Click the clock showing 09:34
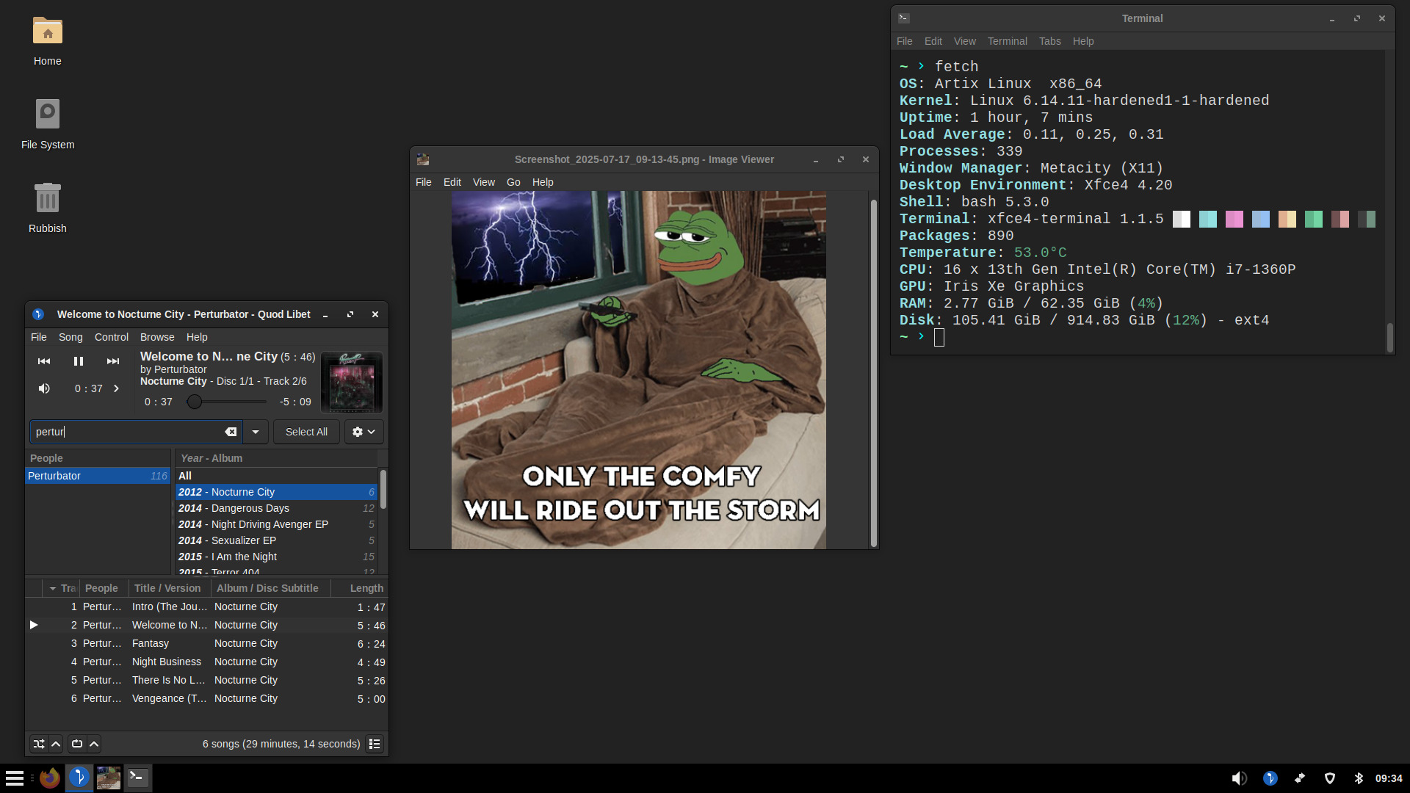Image resolution: width=1410 pixels, height=793 pixels. (1389, 778)
